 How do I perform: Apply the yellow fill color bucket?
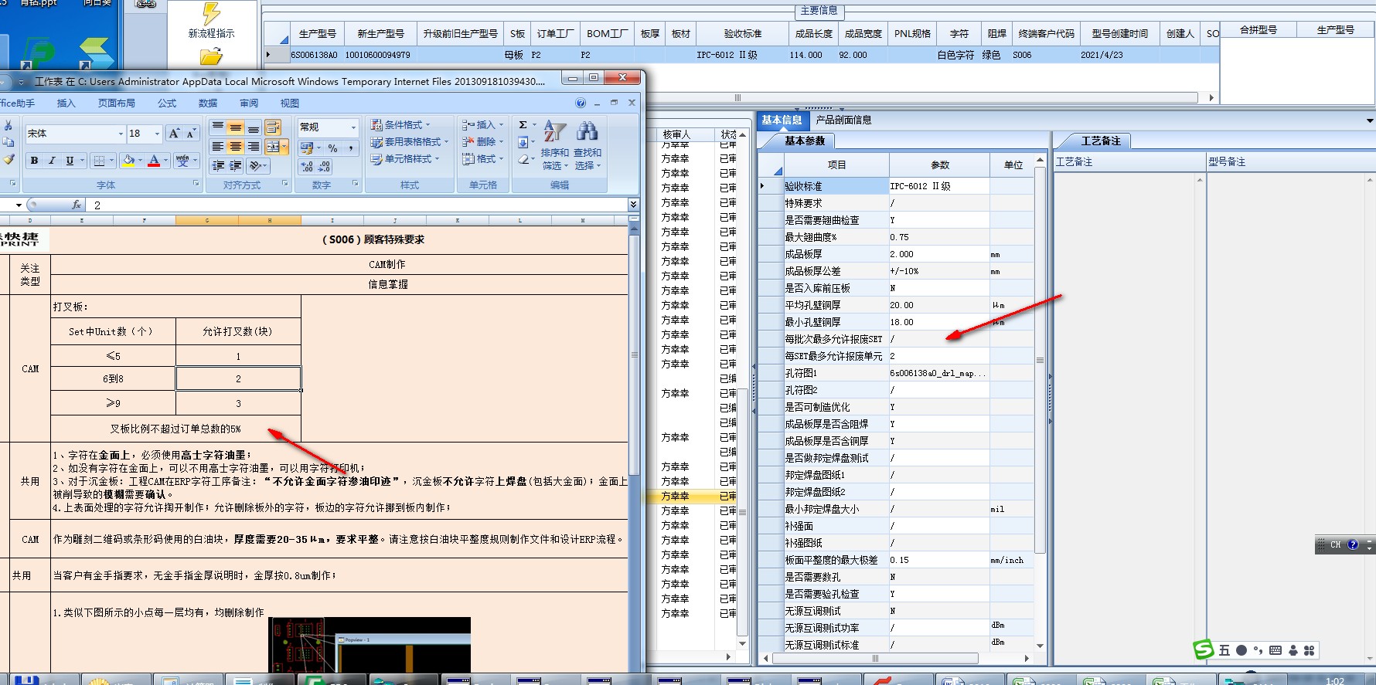pyautogui.click(x=128, y=161)
